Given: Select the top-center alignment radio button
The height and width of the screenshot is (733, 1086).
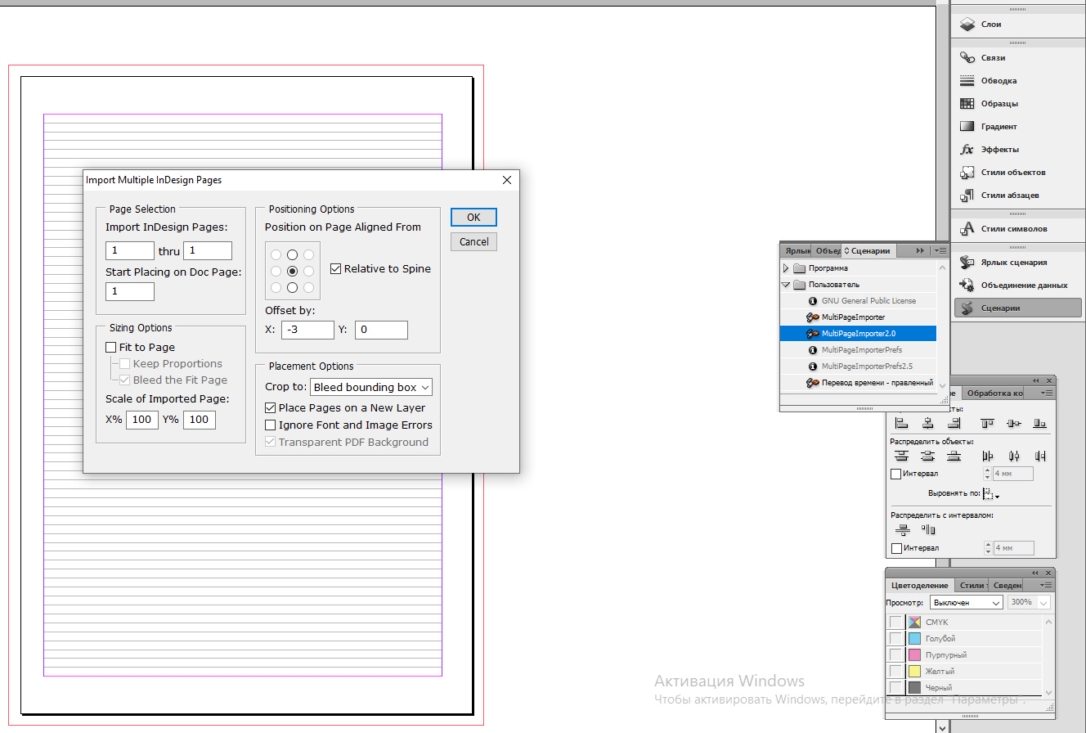Looking at the screenshot, I should [292, 254].
